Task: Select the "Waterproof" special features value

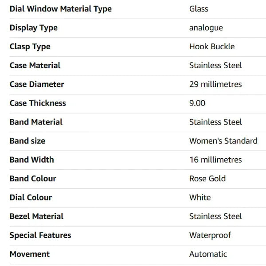Action: [x=210, y=235]
